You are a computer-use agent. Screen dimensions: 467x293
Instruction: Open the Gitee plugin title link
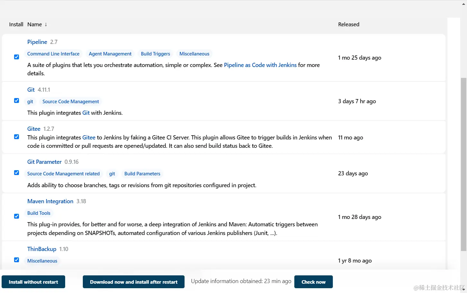34,129
